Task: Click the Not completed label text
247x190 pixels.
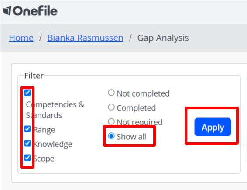Action: pyautogui.click(x=143, y=93)
